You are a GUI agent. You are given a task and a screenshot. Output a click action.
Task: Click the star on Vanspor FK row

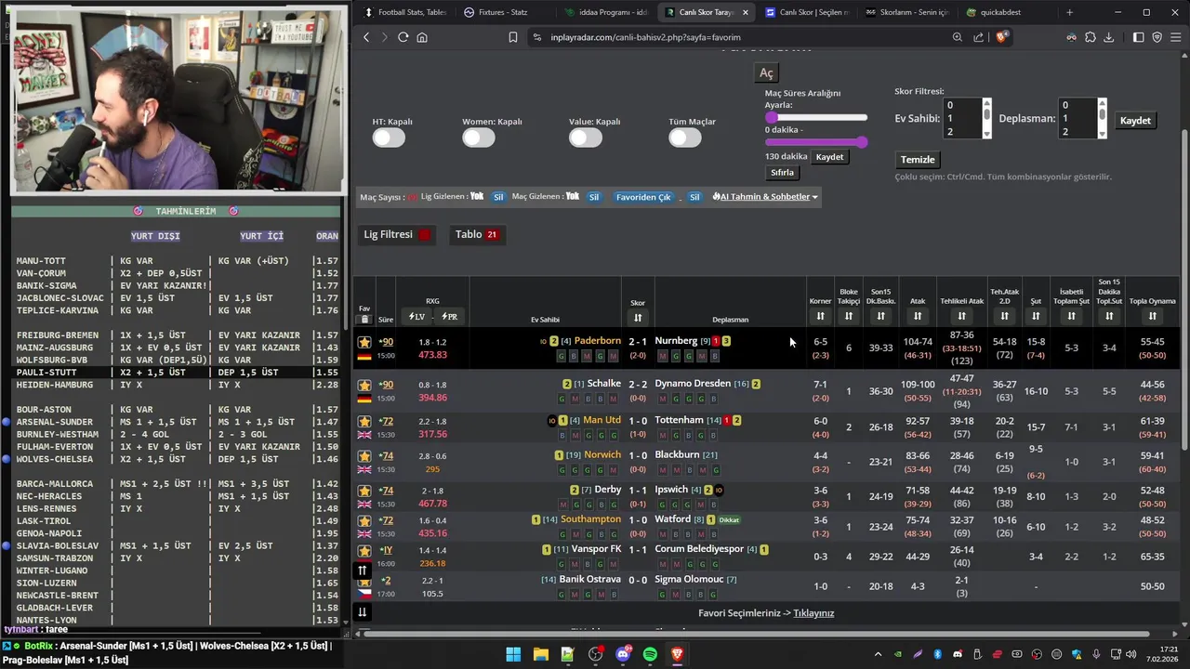pos(364,550)
